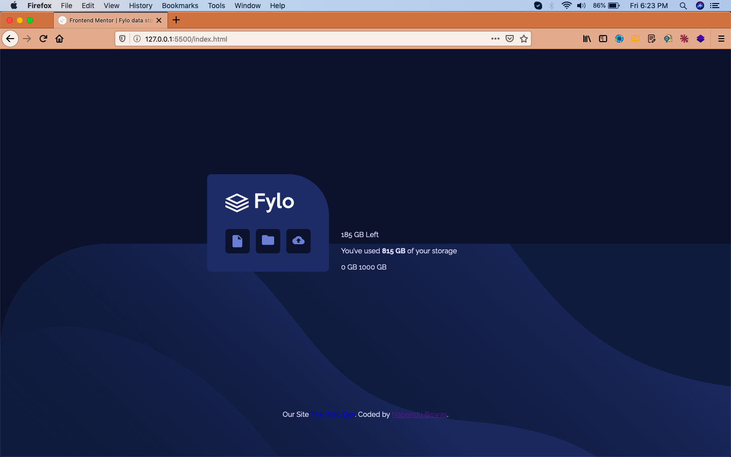The width and height of the screenshot is (731, 457).
Task: Close the Frontend Mentor tab
Action: click(159, 20)
